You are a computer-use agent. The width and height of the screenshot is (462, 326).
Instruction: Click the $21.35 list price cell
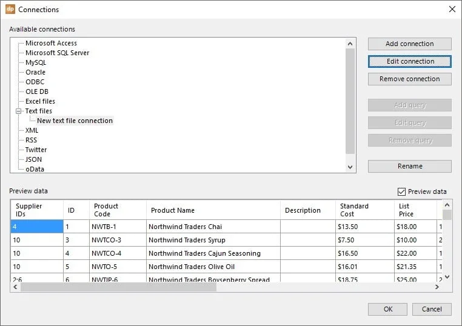point(415,266)
